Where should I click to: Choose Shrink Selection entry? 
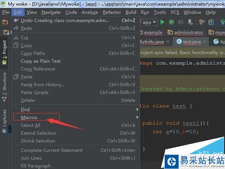pos(76,141)
